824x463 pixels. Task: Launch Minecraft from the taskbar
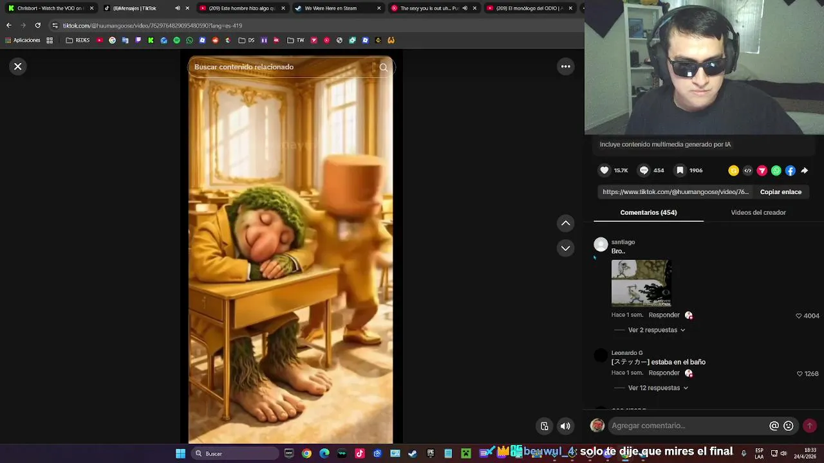(x=465, y=453)
